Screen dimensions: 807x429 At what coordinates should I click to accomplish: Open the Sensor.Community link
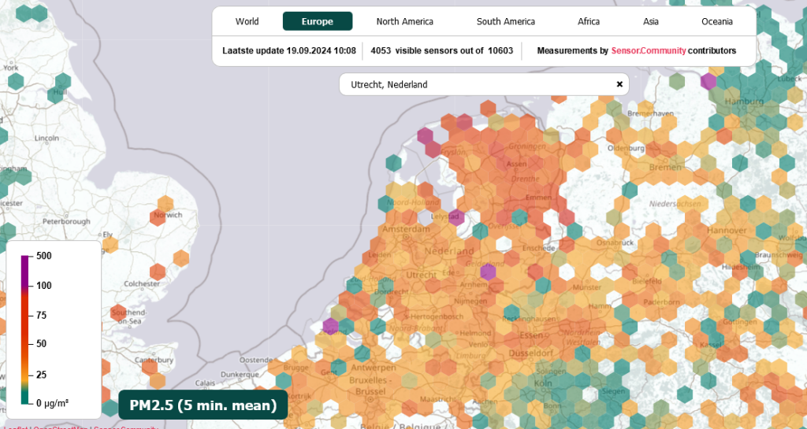649,50
